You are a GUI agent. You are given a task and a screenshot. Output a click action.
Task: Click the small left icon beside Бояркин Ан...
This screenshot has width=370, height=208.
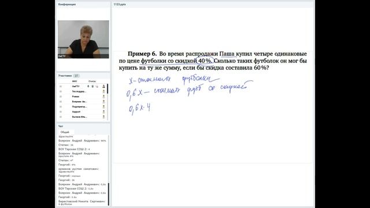61,102
